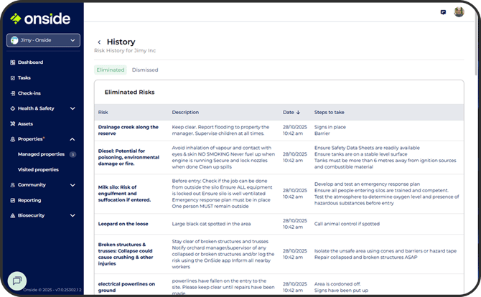Go back using the History back arrow

[99, 42]
